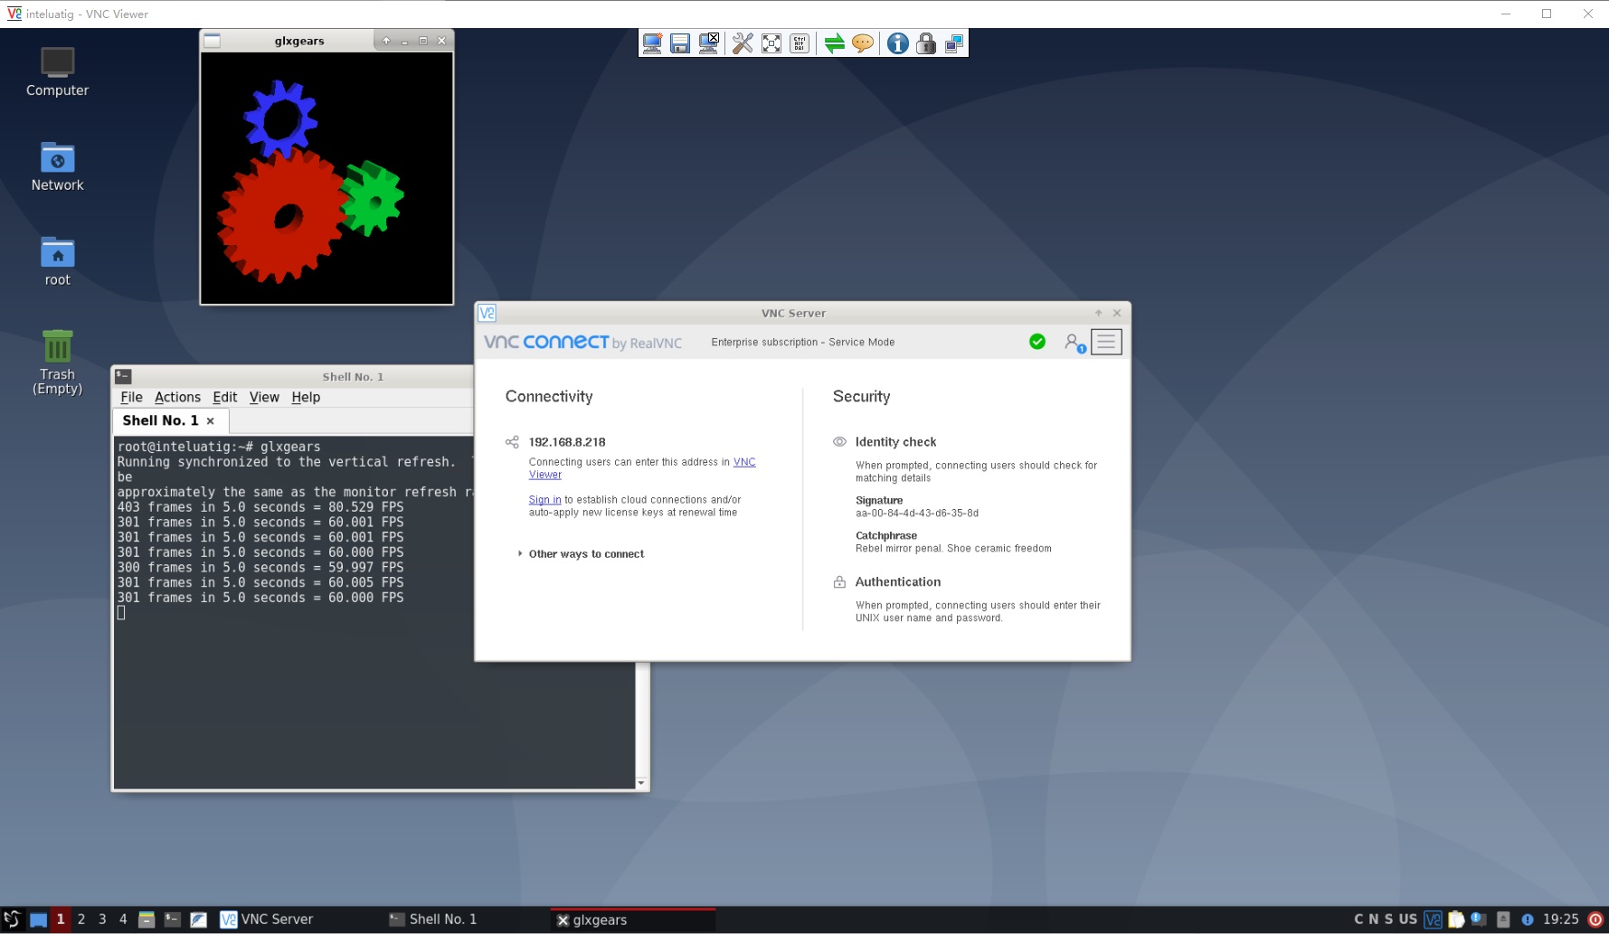Open the File menu in Shell window

(131, 397)
